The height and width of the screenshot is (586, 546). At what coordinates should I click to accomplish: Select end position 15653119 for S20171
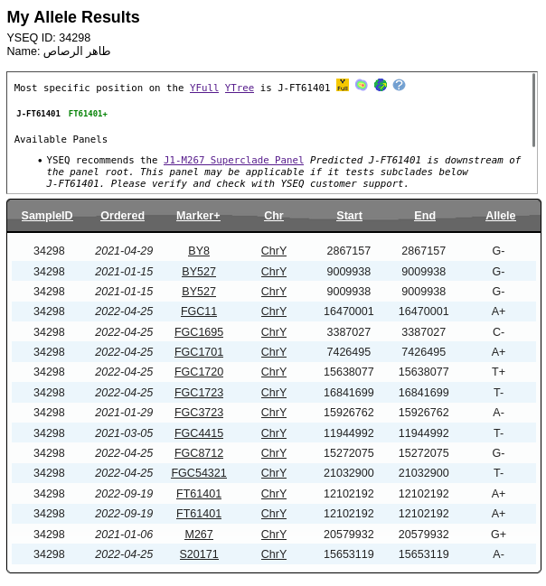[424, 554]
